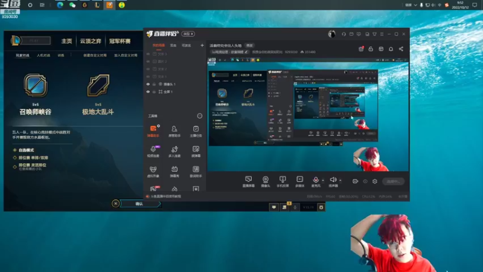483x272 pixels.
Task: Cancel with the X button beside 确认
Action: [x=115, y=204]
